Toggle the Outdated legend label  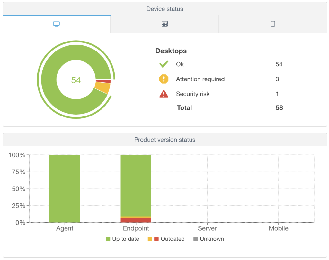(173, 239)
